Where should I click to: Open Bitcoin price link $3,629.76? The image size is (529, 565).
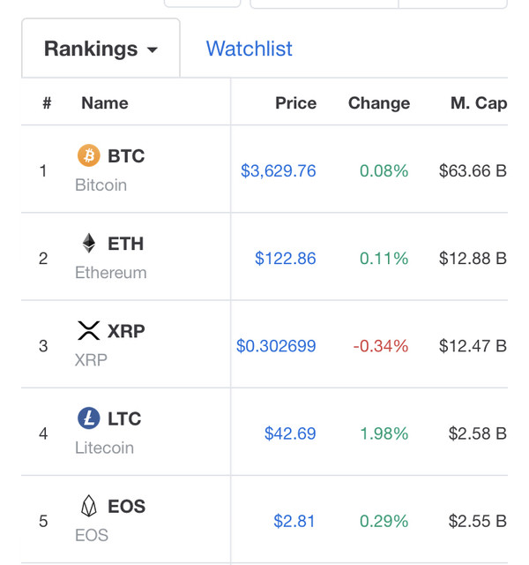pyautogui.click(x=279, y=170)
